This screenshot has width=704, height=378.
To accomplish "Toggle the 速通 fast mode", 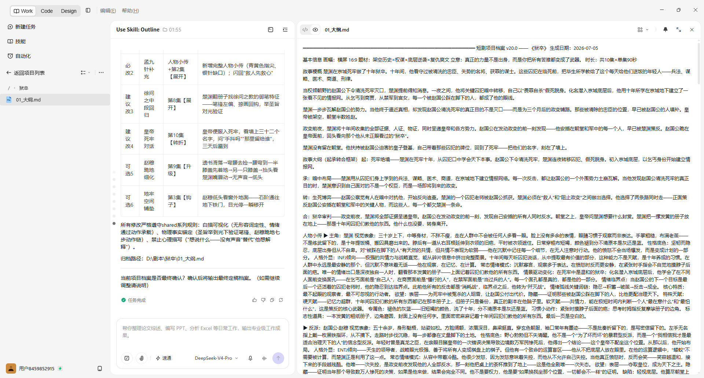I will click(x=164, y=358).
